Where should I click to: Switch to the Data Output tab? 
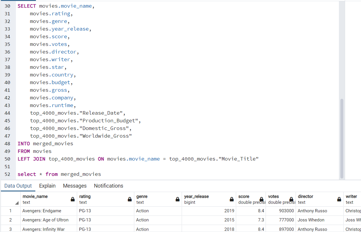(18, 186)
